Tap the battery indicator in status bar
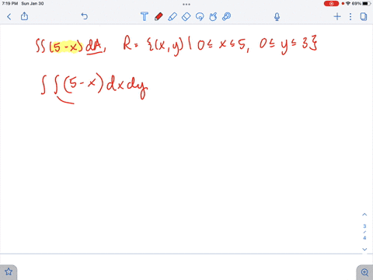Screen dimensions: 373x280 (367, 4)
